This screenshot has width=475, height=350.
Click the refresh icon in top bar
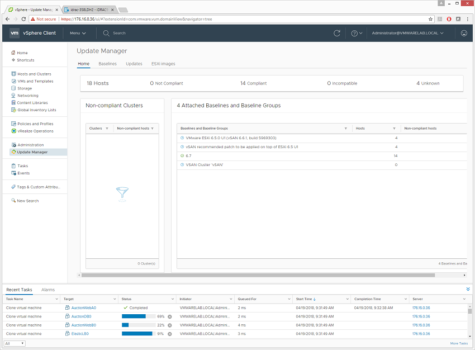coord(337,33)
